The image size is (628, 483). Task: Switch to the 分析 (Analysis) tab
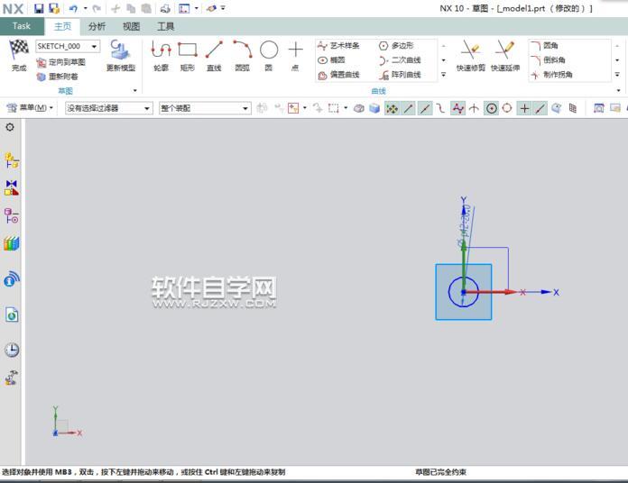point(97,26)
